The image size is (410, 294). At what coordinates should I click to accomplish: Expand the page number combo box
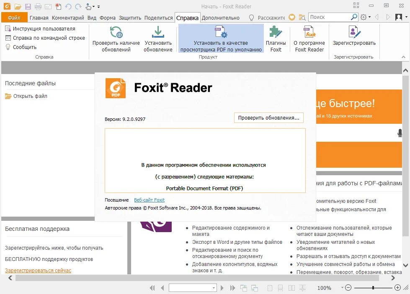(213, 288)
